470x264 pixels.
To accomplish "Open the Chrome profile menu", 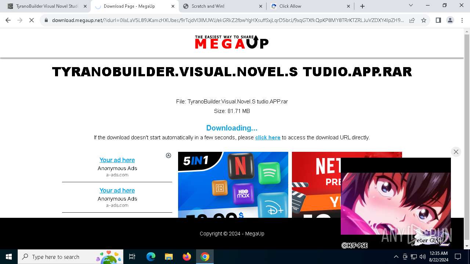I will click(x=450, y=20).
